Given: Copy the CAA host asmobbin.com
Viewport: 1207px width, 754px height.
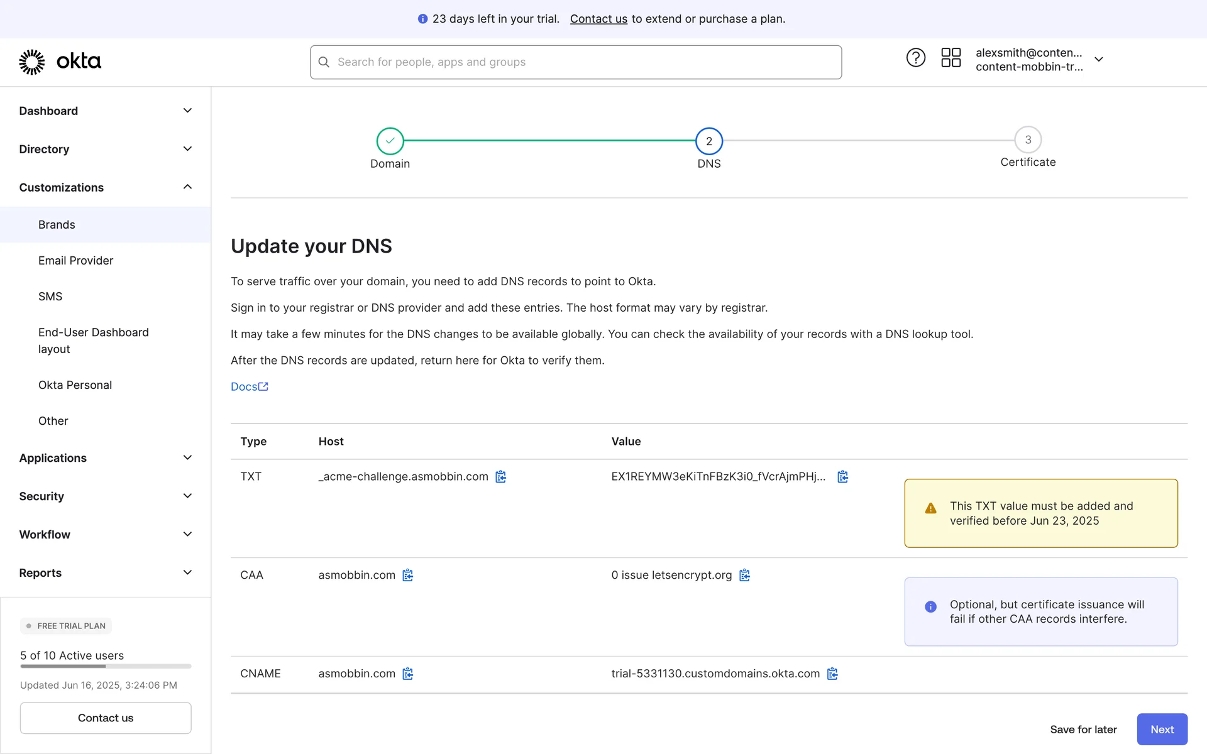Looking at the screenshot, I should [x=407, y=575].
